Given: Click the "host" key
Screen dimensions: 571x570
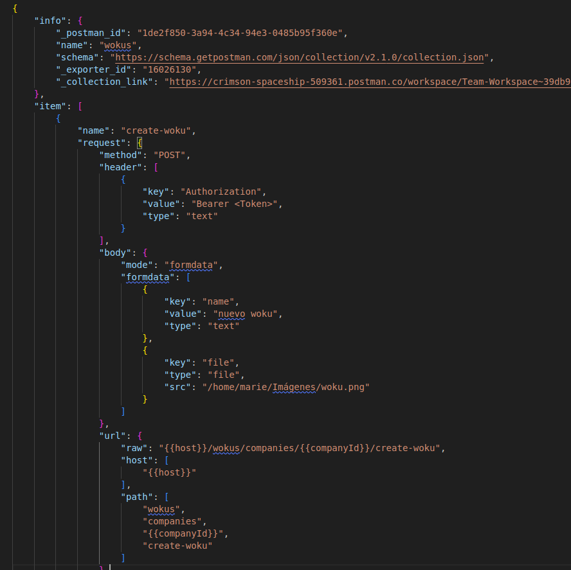Looking at the screenshot, I should (x=137, y=461).
